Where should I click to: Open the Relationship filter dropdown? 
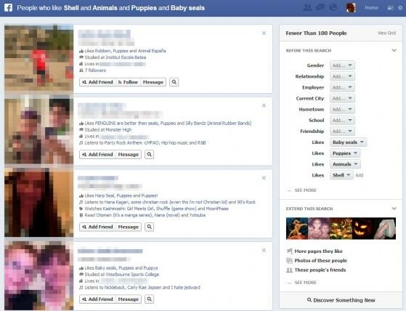point(342,76)
